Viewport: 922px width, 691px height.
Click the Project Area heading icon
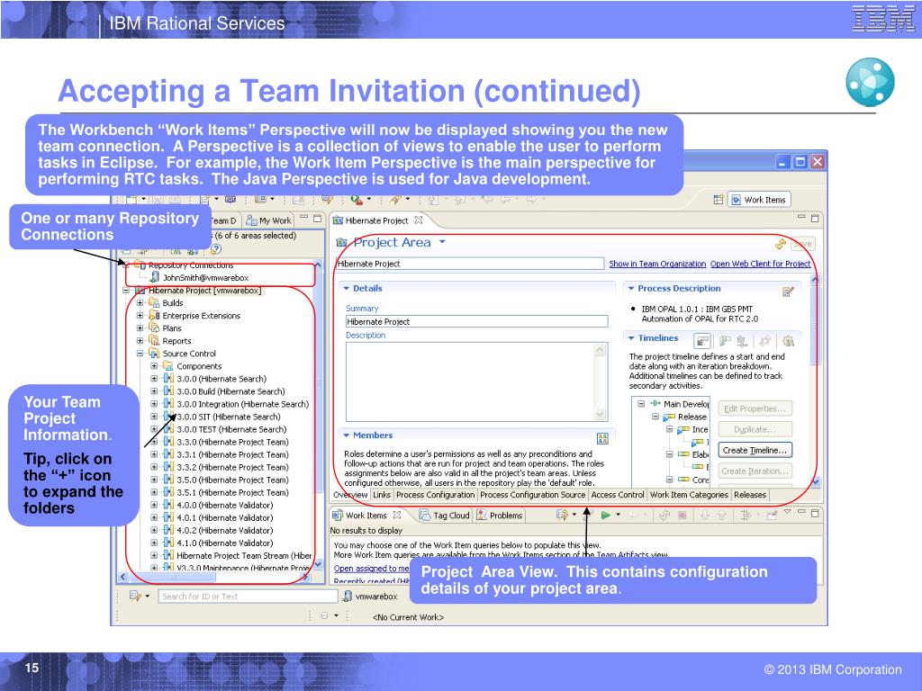click(x=341, y=243)
